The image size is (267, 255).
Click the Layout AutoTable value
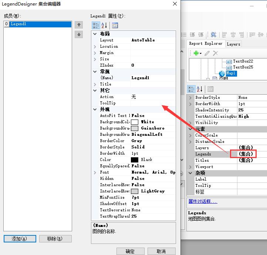153,40
